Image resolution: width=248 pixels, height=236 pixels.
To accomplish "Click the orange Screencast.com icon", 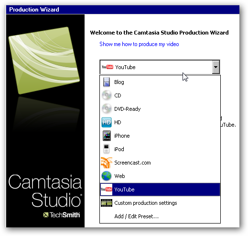I will [x=107, y=163].
